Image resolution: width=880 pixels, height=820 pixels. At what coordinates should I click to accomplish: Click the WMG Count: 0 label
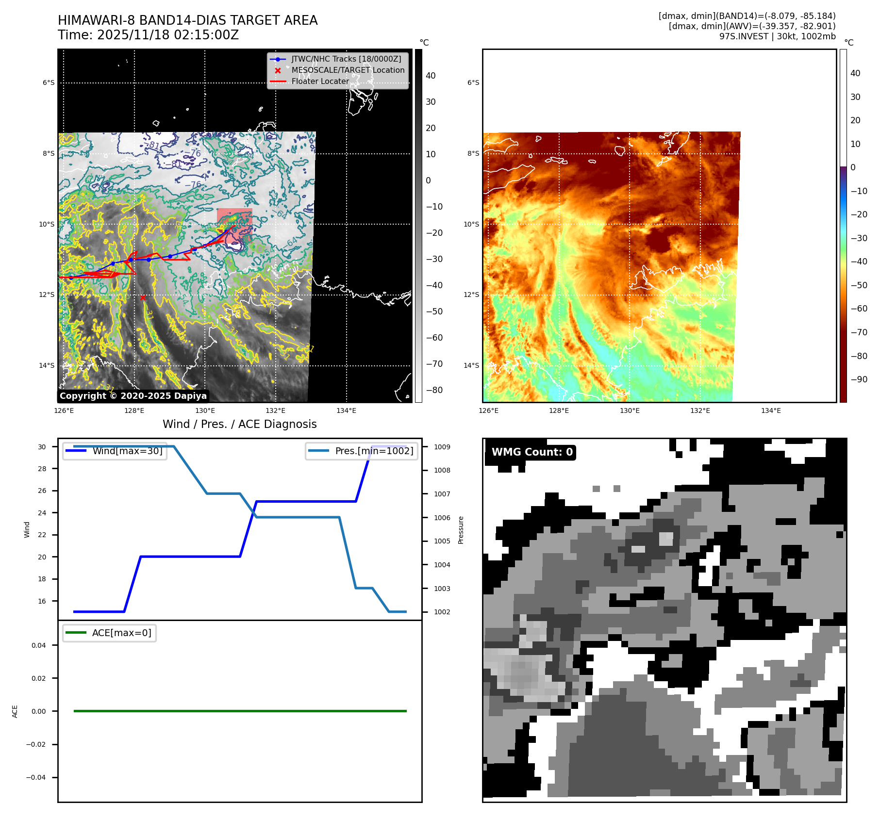[x=532, y=452]
